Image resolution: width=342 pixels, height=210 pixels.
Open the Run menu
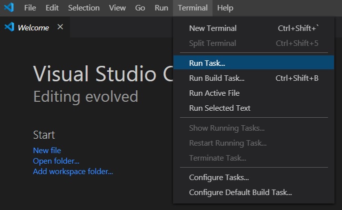click(161, 8)
